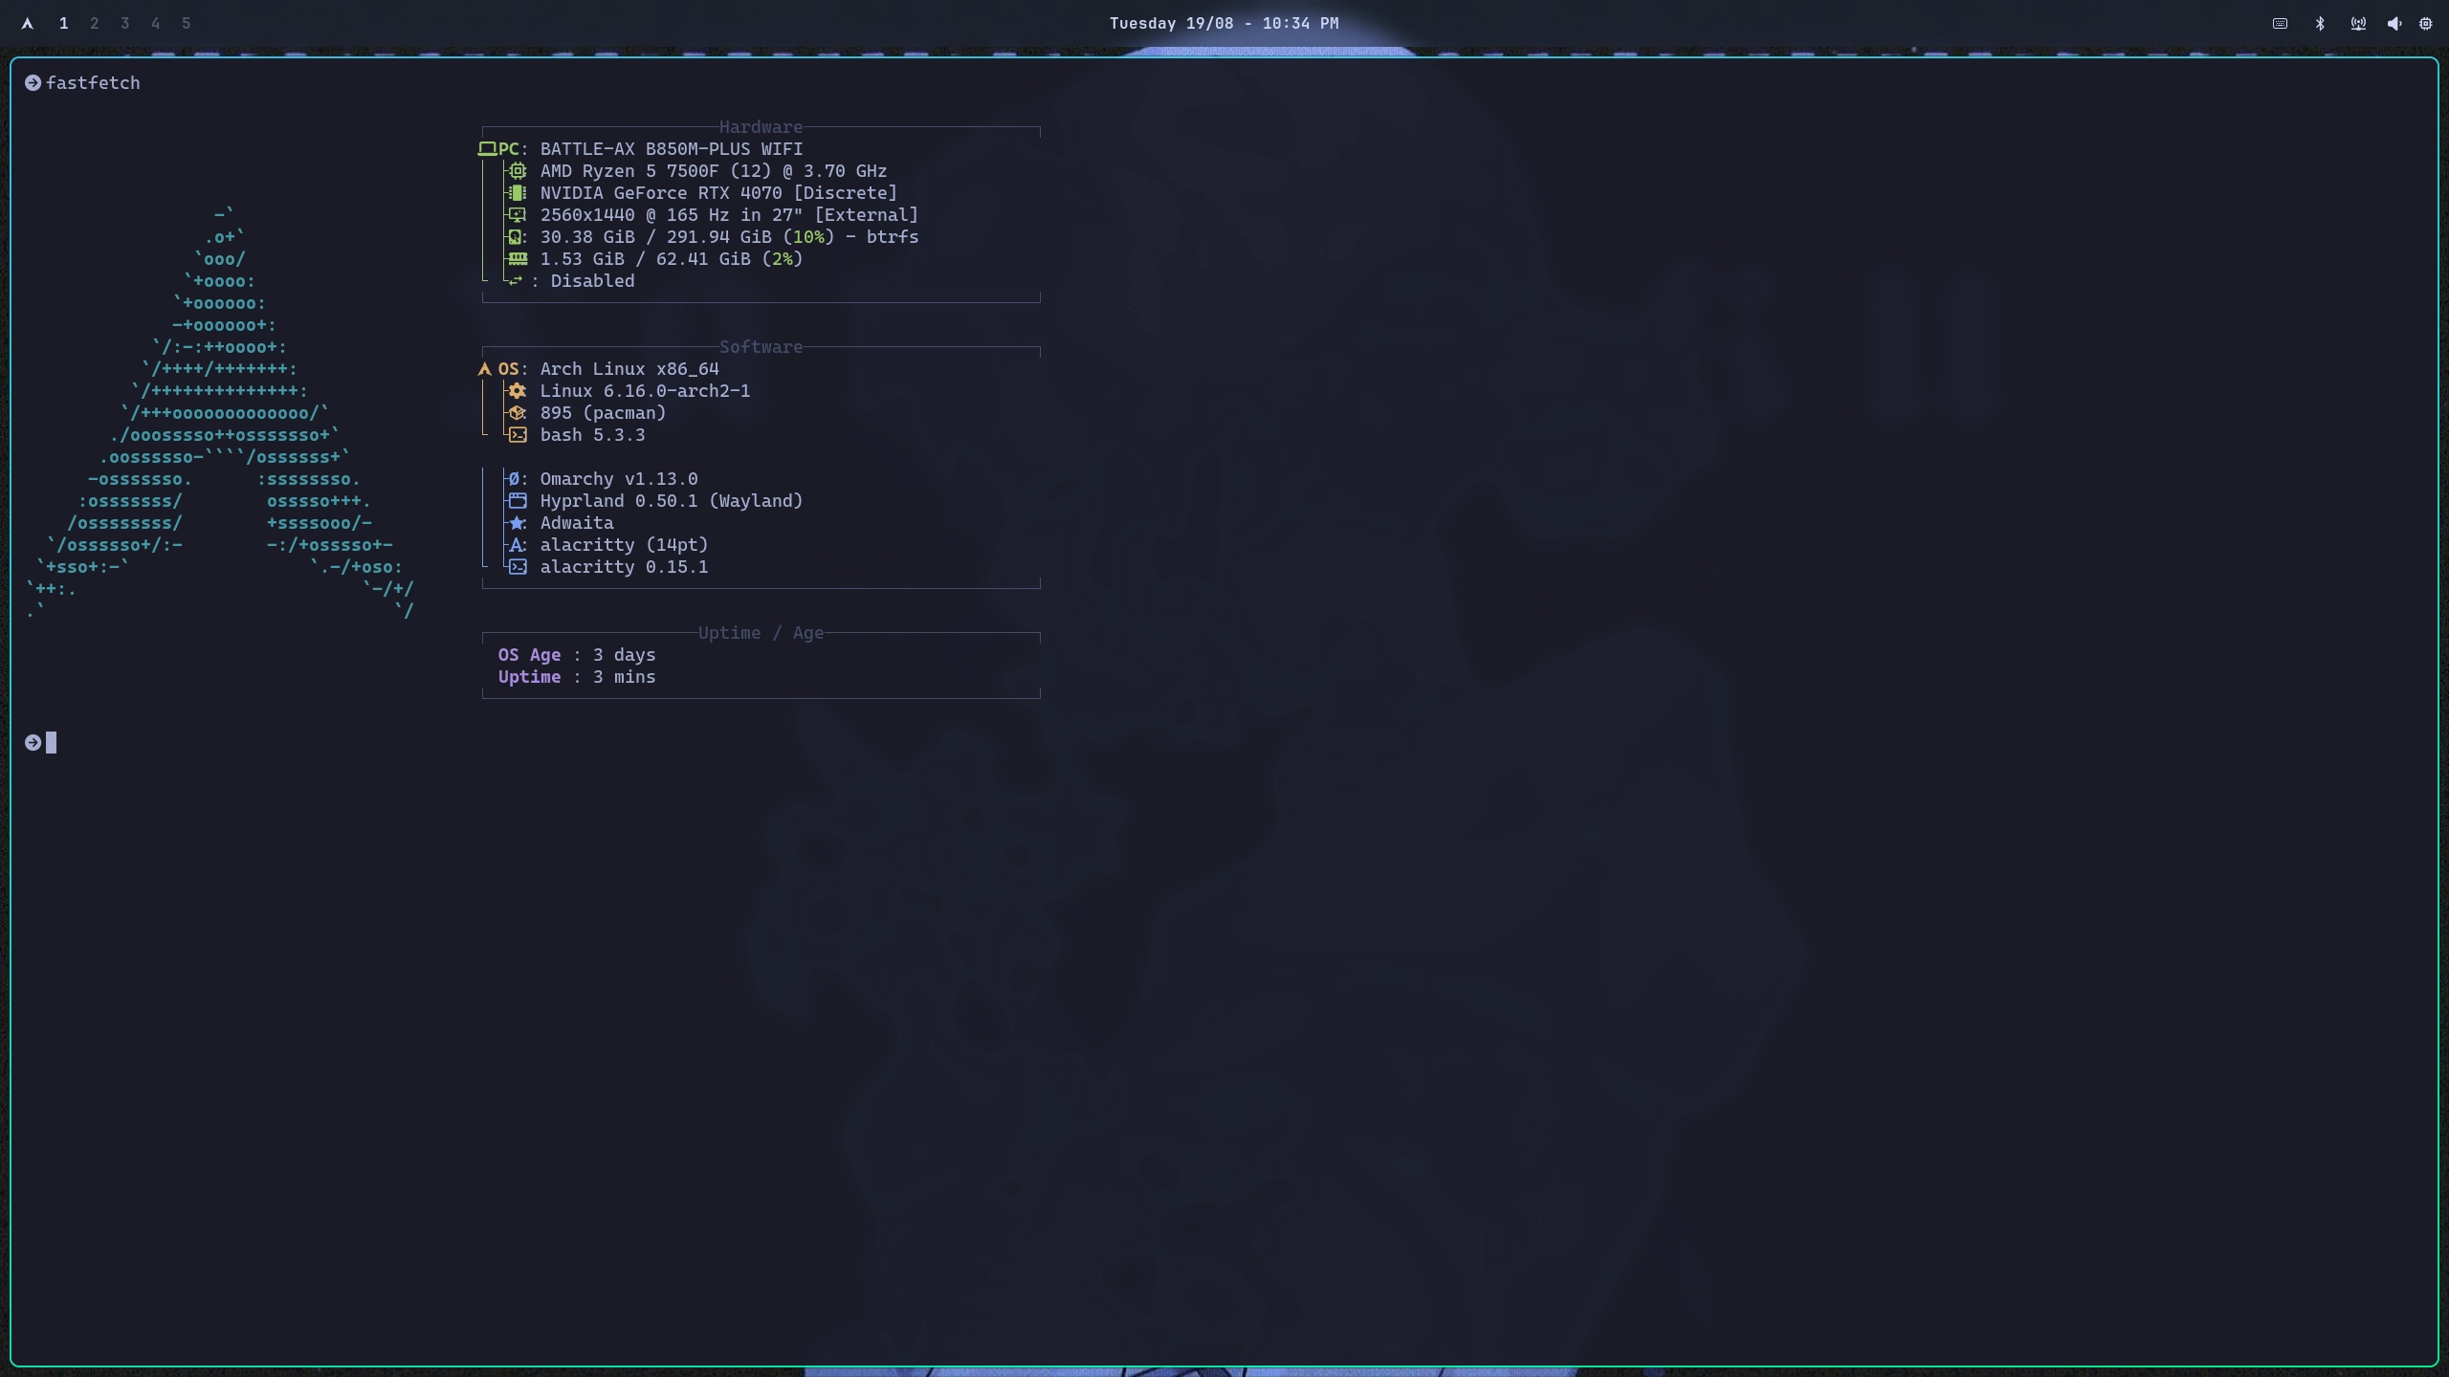This screenshot has height=1377, width=2449.
Task: Click the shell icon beside bash 5.3.3
Action: [517, 435]
